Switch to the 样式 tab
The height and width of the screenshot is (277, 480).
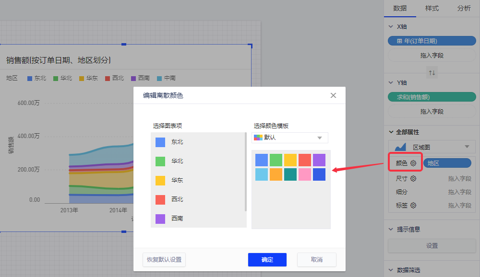[x=432, y=8]
